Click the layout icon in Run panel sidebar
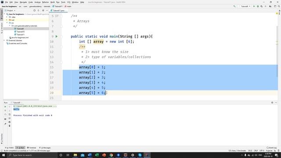This screenshot has height=158, width=281. (x=5, y=119)
